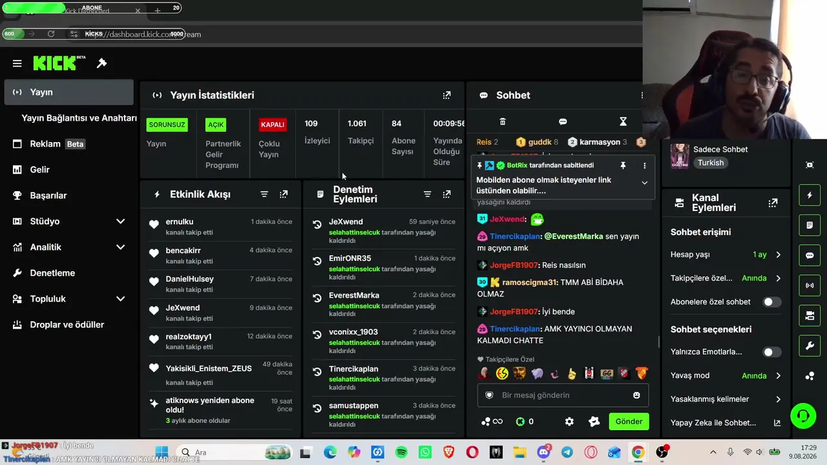Expand the Topluluk sidebar section
Viewport: 827px width, 465px height.
pyautogui.click(x=120, y=299)
